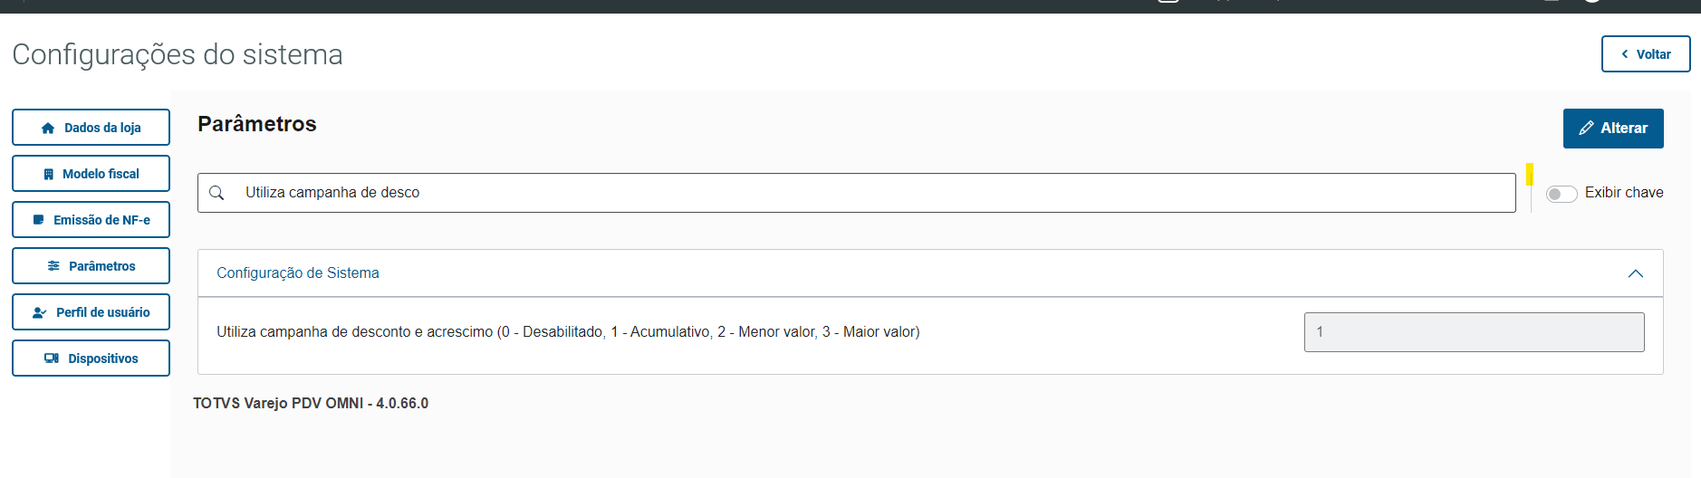Image resolution: width=1701 pixels, height=478 pixels.
Task: Open the Emissão de NF-e section
Action: pos(91,220)
